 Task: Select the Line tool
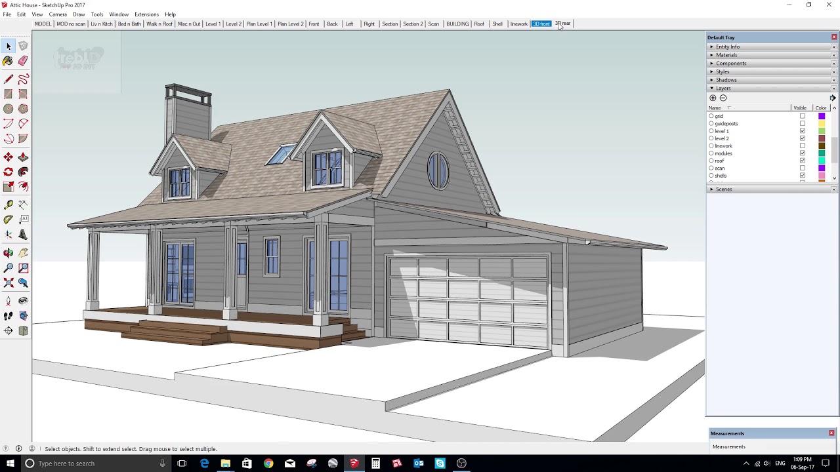pos(9,79)
